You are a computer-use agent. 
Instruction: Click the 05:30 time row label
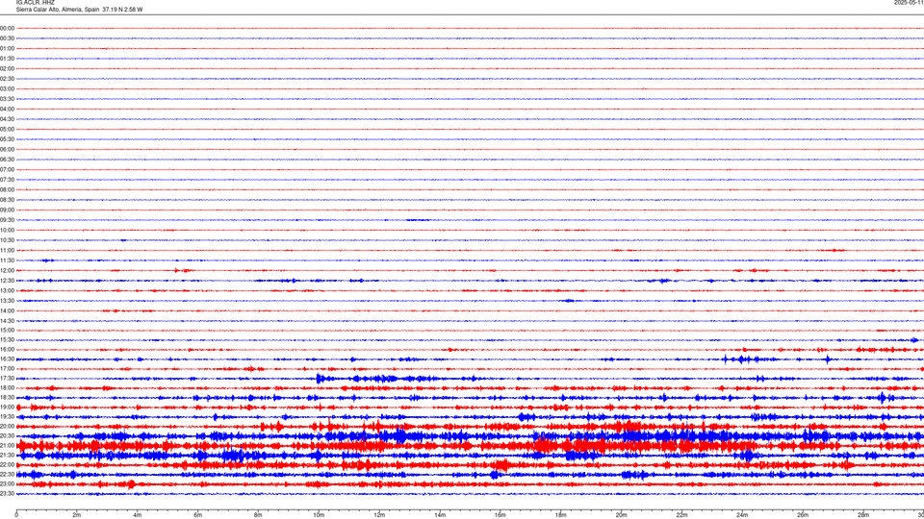click(7, 138)
